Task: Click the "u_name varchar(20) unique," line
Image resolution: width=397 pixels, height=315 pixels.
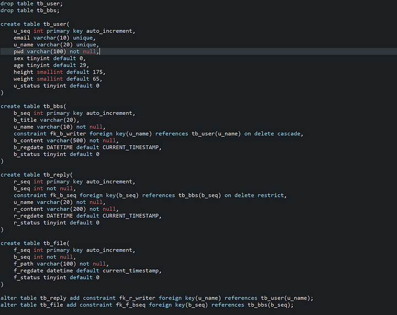Action: pos(56,45)
